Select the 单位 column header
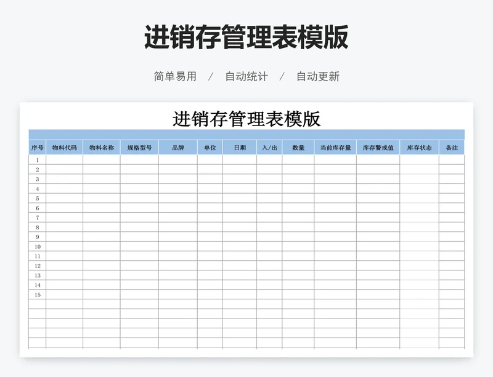The width and height of the screenshot is (493, 377). point(210,148)
